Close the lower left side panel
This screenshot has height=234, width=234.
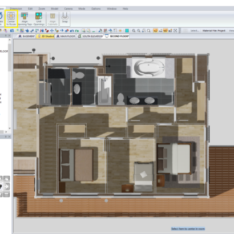(x=9, y=136)
